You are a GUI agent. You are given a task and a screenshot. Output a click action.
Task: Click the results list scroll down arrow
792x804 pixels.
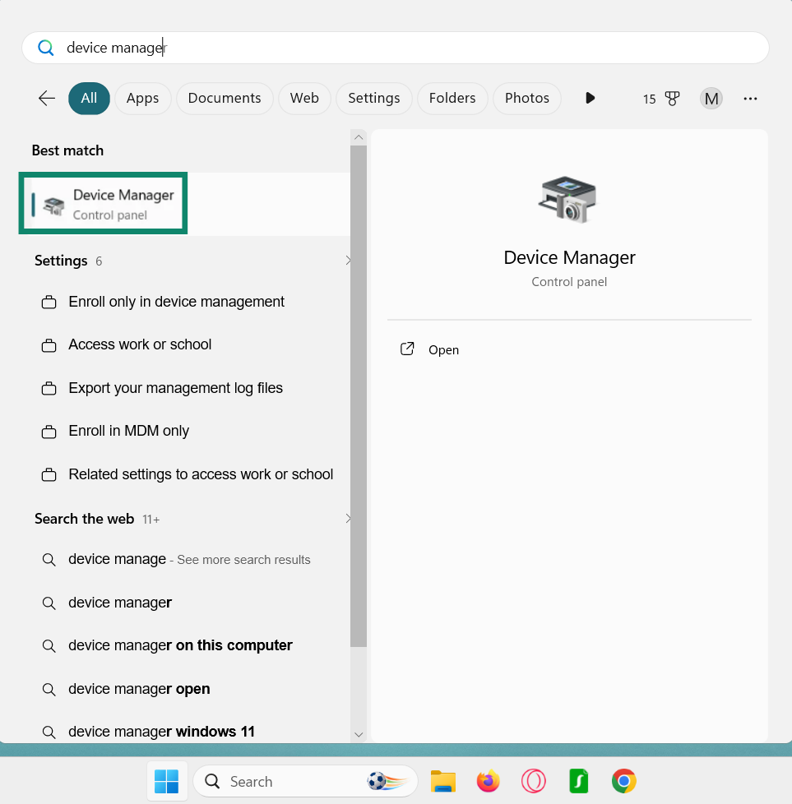(359, 735)
